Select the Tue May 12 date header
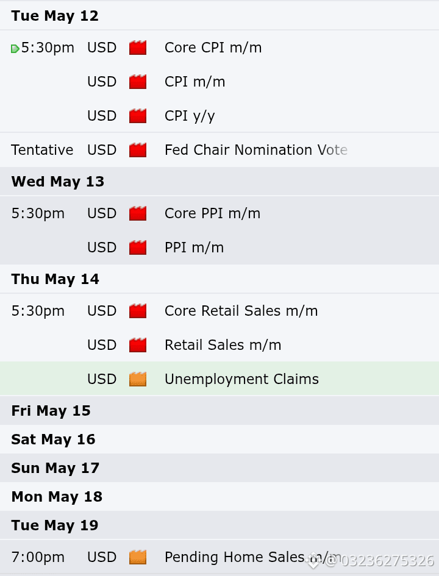The width and height of the screenshot is (439, 576). pos(220,16)
